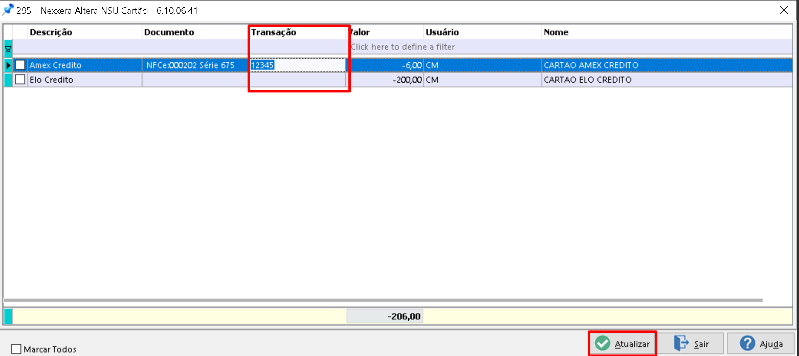Click the filter funnel icon in the grid
Image resolution: width=799 pixels, height=356 pixels.
point(8,49)
